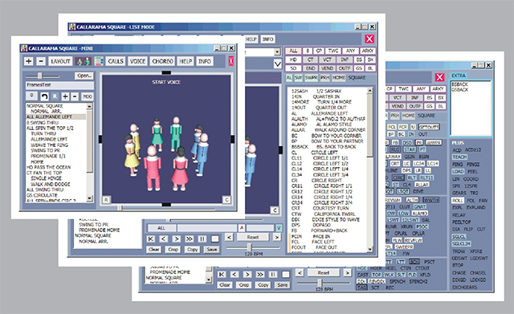Click the undo arrow icon above the call list
Viewport: 514px width, 314px height.
coord(44,96)
